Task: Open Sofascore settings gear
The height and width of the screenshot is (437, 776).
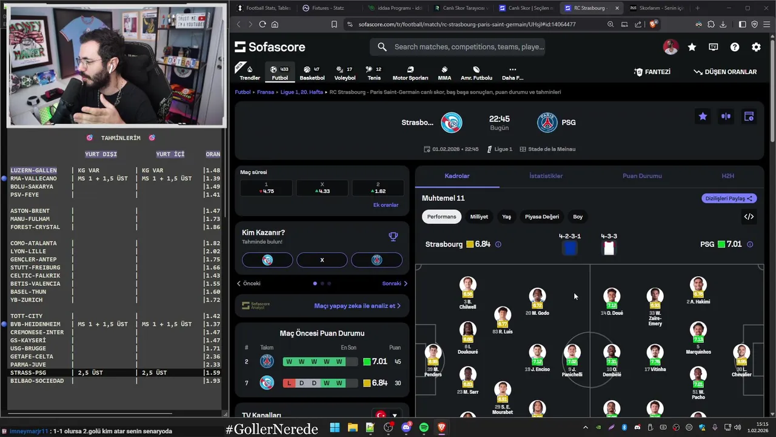Action: pos(756,47)
